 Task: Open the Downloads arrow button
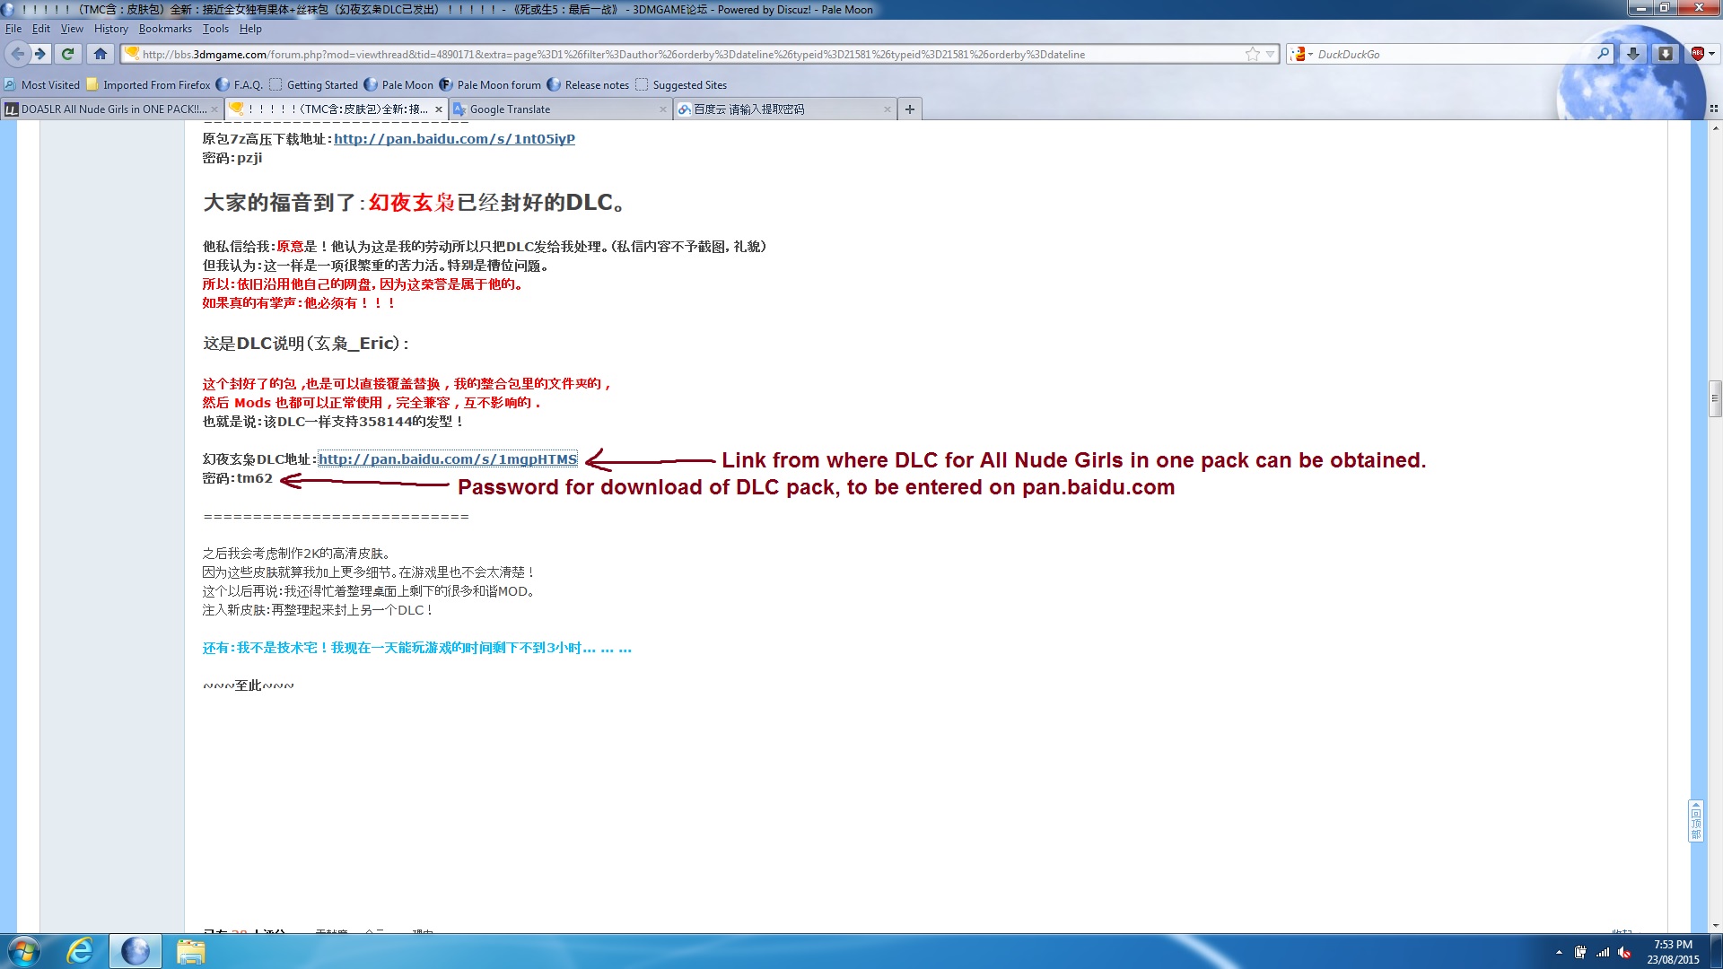pyautogui.click(x=1633, y=54)
